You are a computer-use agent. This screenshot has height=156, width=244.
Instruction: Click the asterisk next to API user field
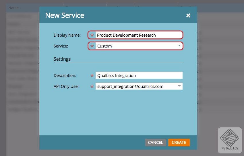pos(92,86)
